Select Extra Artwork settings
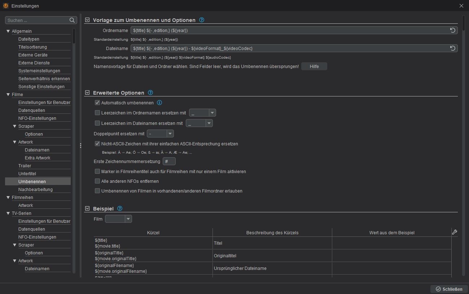 click(38, 158)
